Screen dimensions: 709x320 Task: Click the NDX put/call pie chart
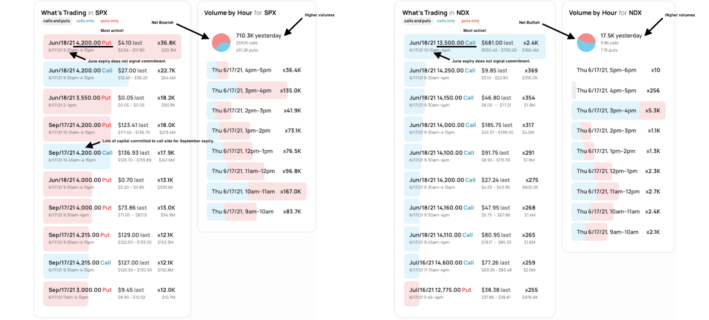[586, 42]
